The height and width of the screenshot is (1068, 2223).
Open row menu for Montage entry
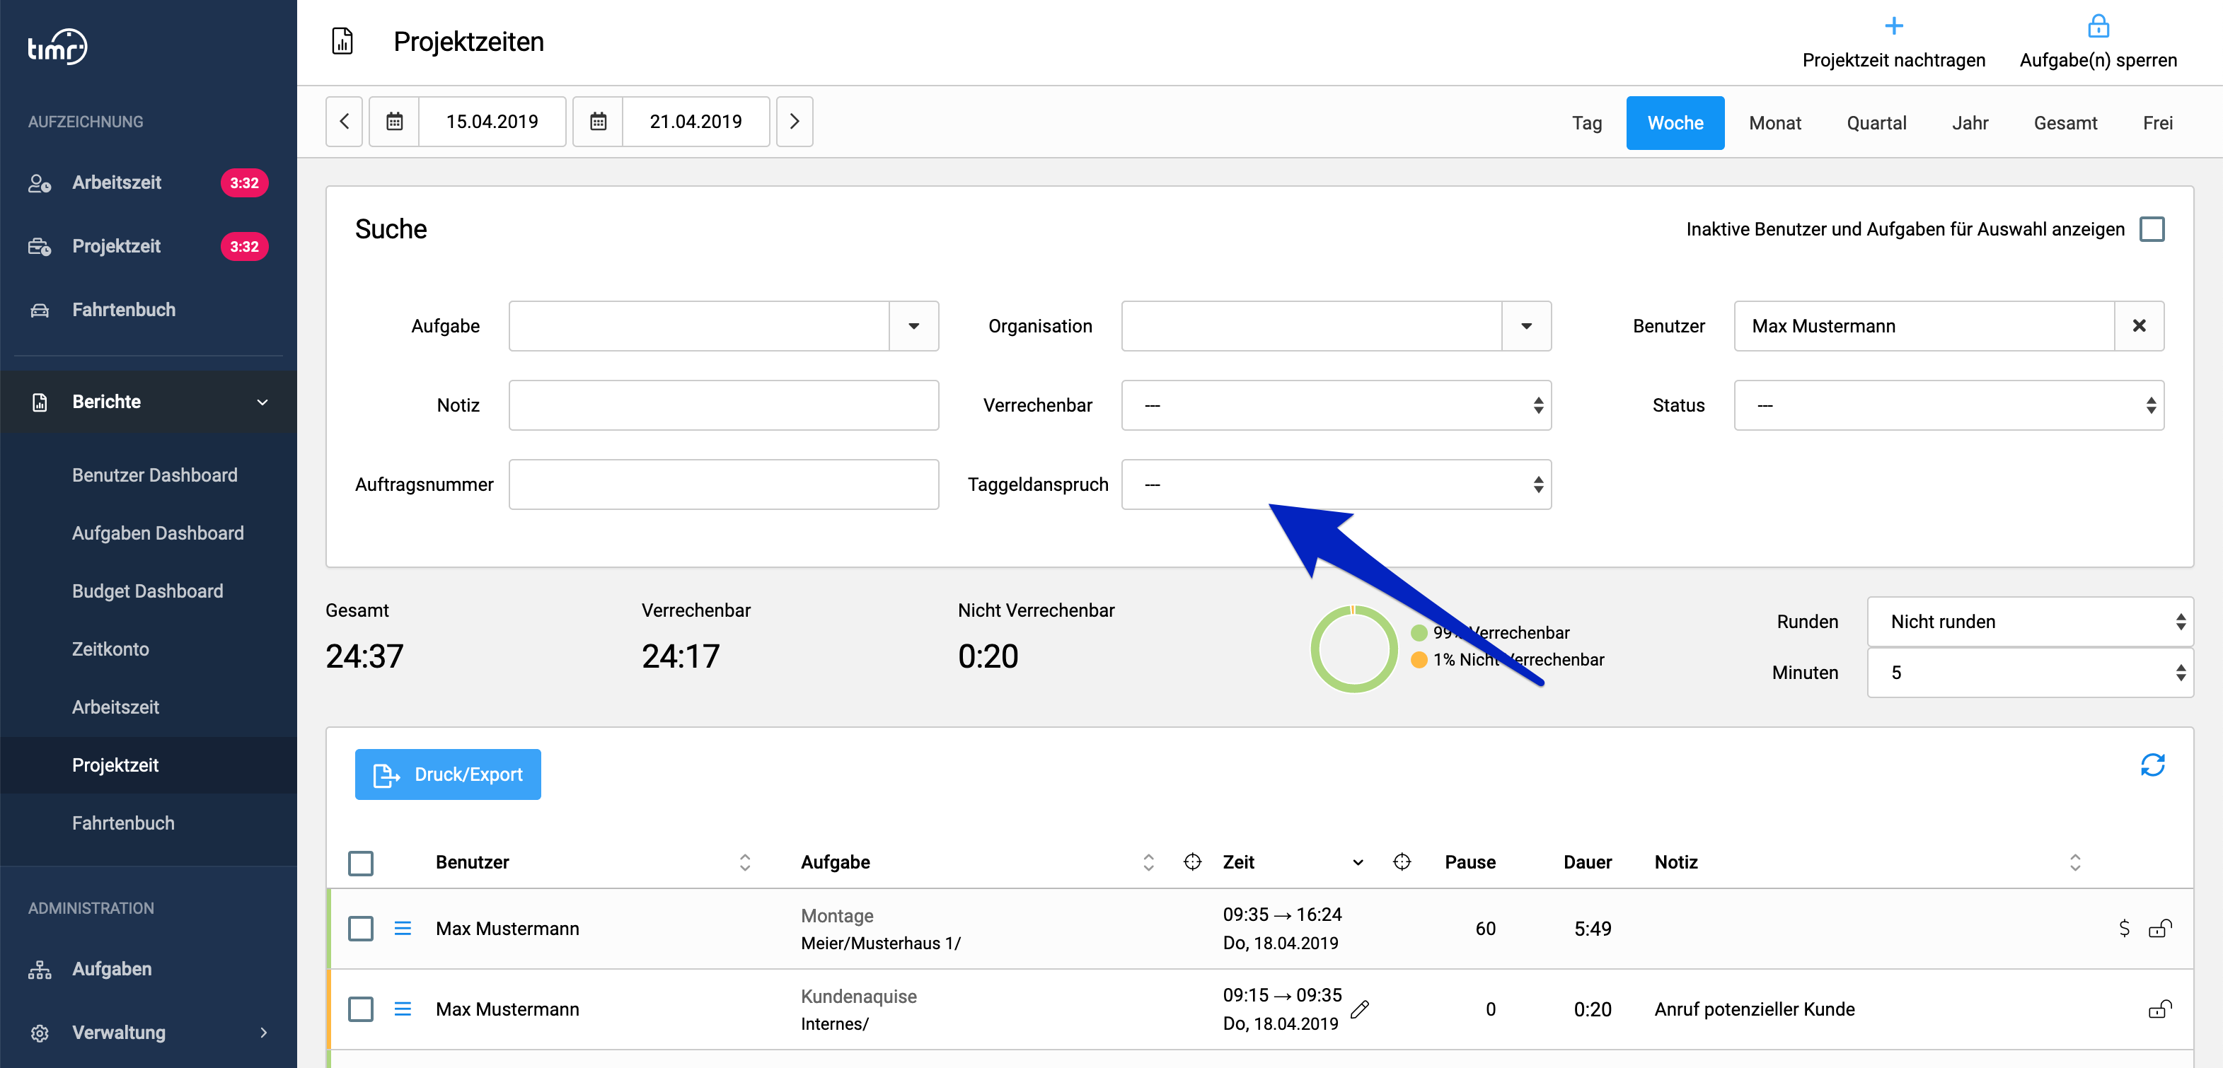403,928
